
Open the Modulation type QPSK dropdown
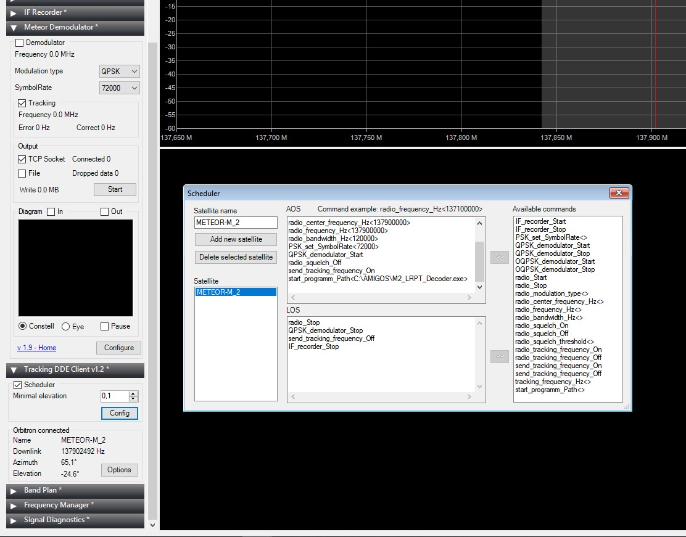(120, 72)
